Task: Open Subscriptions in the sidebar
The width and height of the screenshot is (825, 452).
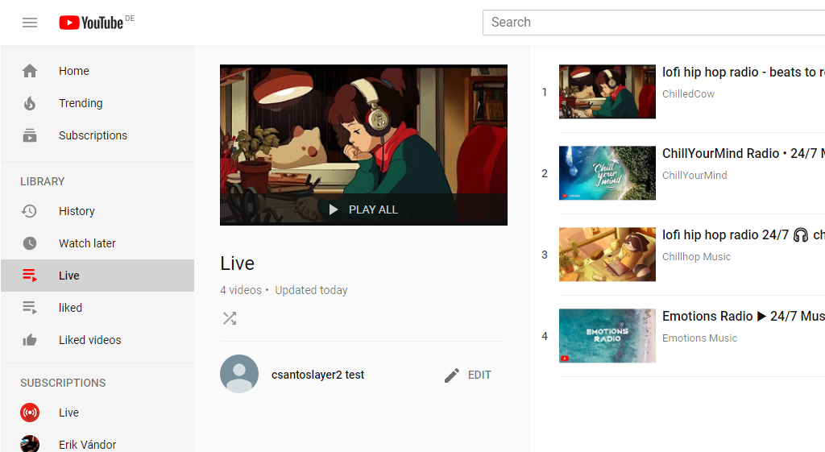Action: click(x=93, y=135)
